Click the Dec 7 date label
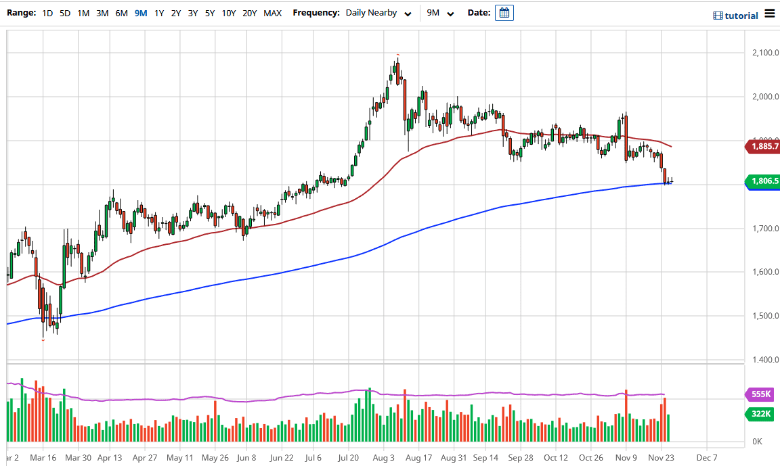780x466 pixels. (x=707, y=458)
